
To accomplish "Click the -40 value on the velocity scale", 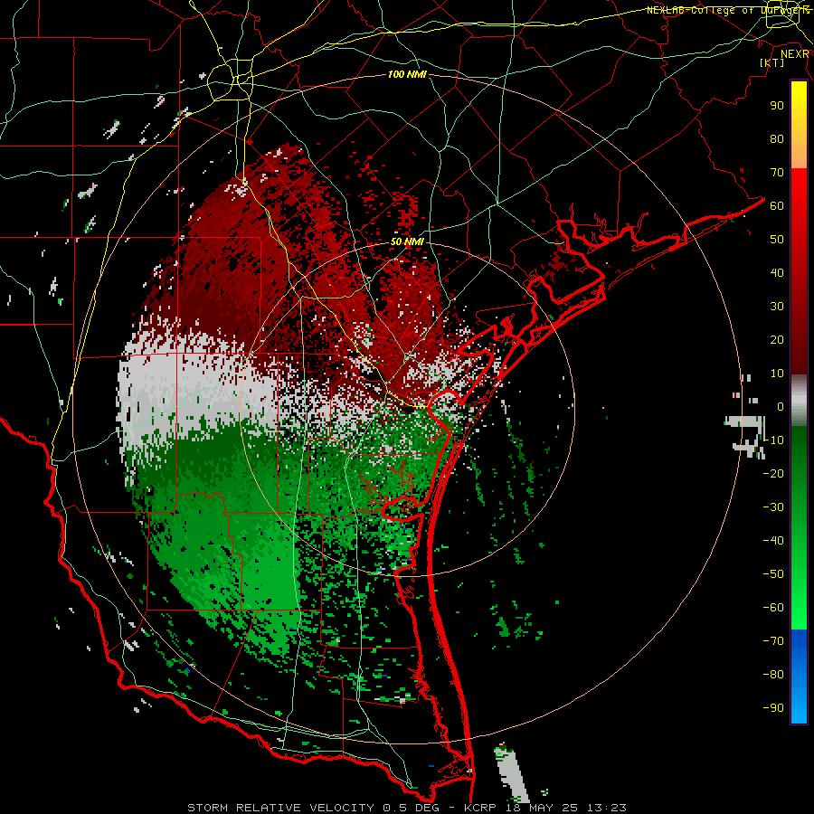I will [773, 541].
